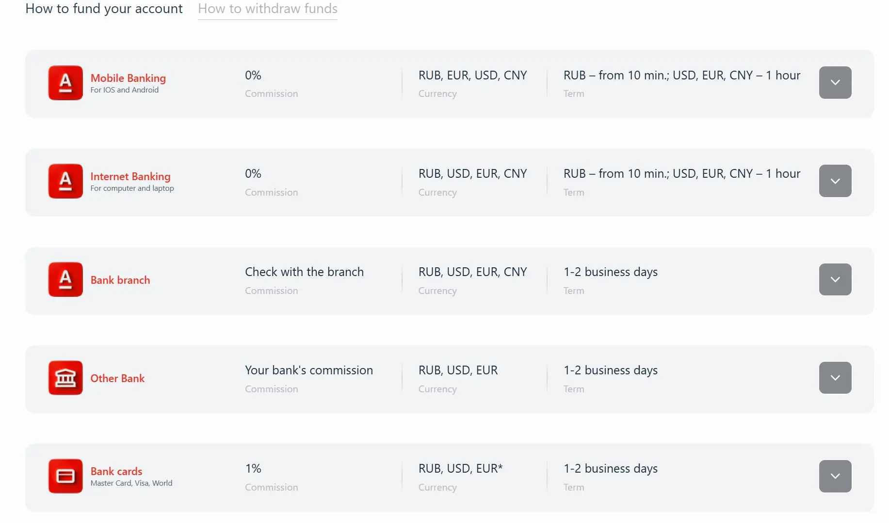Open the Internet Banking link
The height and width of the screenshot is (523, 889).
(130, 176)
